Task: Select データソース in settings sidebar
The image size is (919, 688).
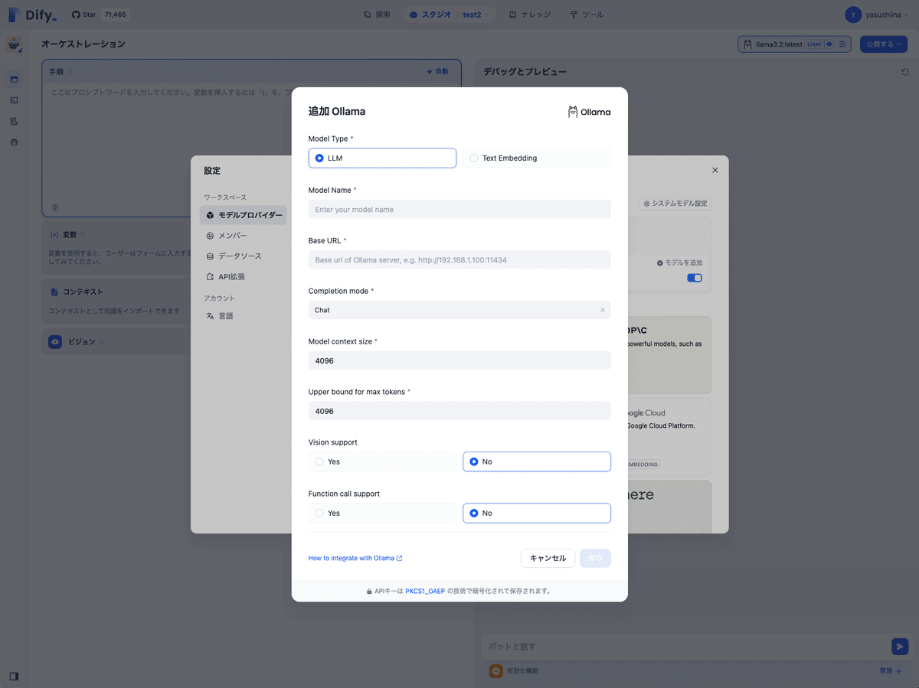Action: (x=244, y=256)
